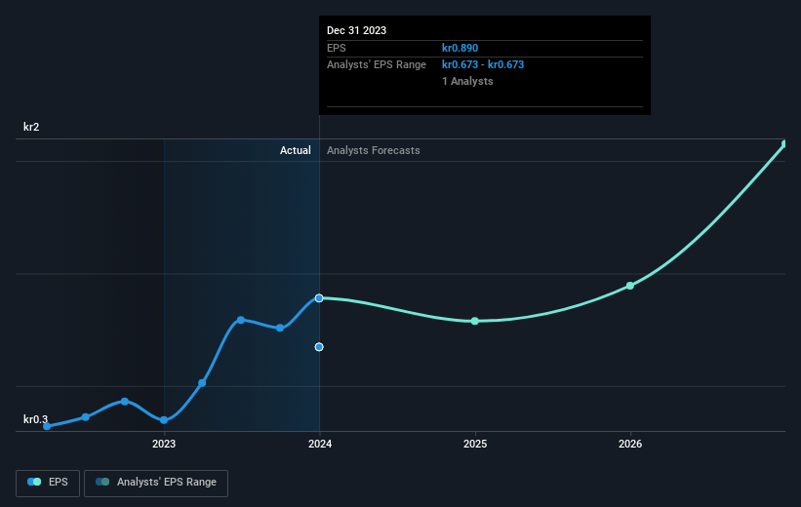Toggle the Analysts' EPS Range legend
Image resolution: width=801 pixels, height=507 pixels.
point(156,483)
